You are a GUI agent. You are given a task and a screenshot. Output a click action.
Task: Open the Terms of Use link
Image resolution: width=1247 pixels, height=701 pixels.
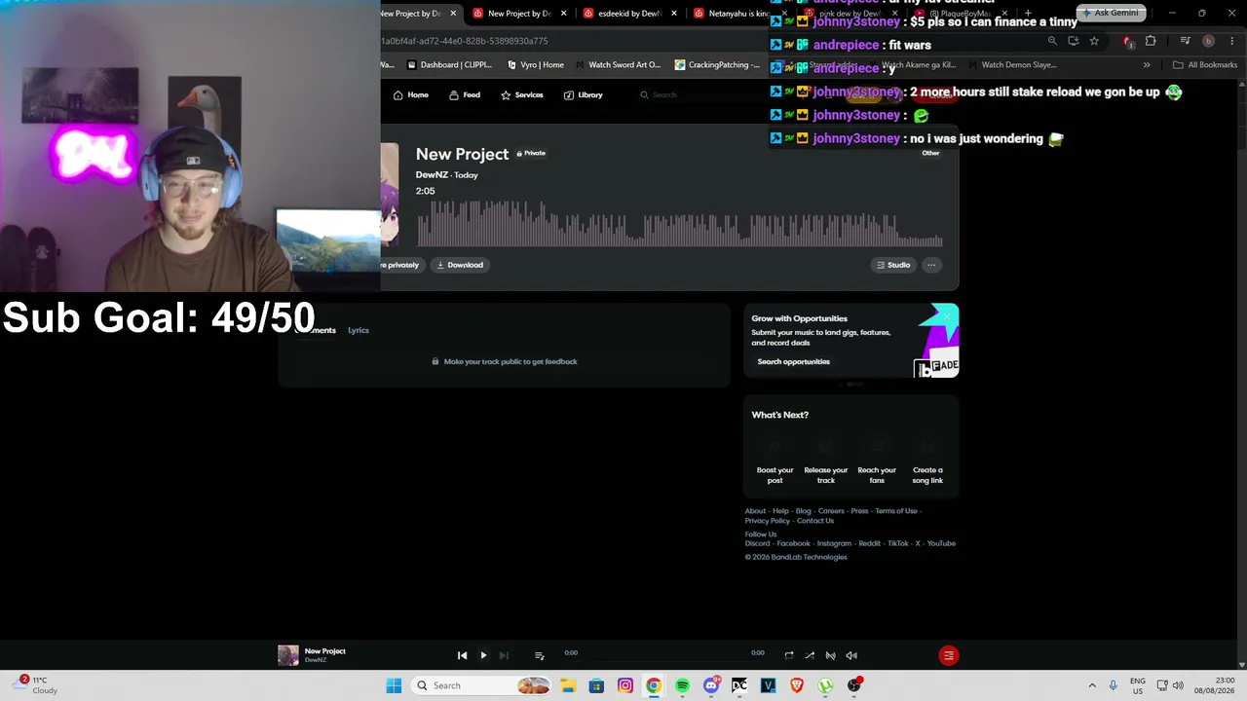[896, 511]
